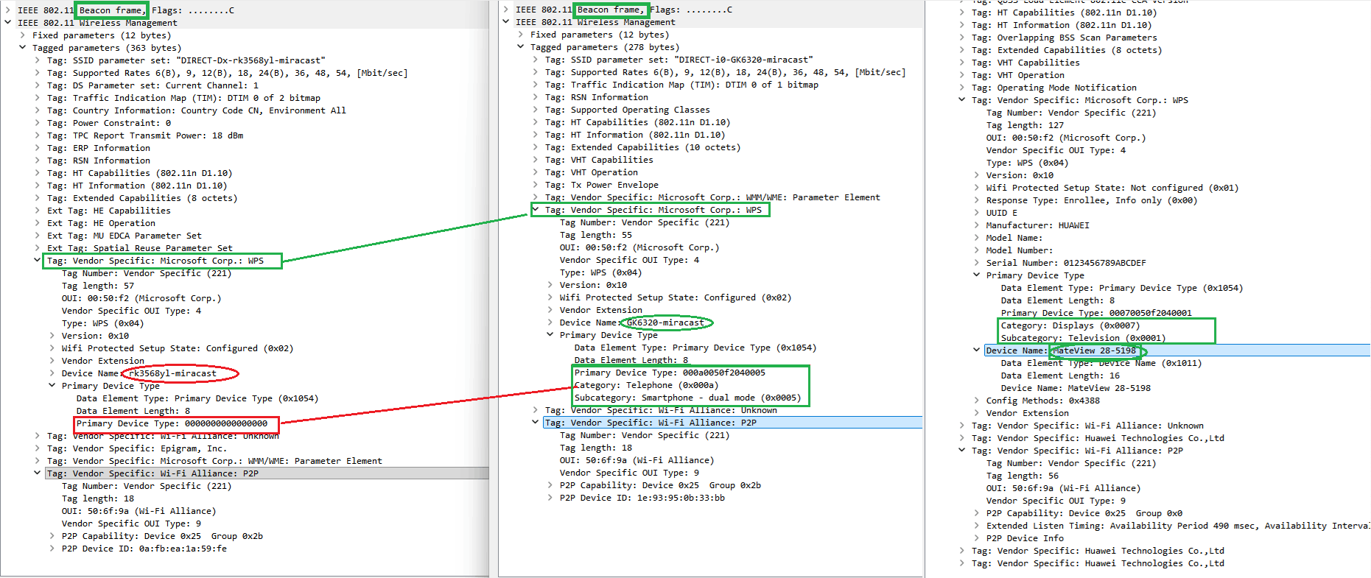Expand the Epigram, Inc. vendor tag
This screenshot has height=578, width=1371.
38,448
